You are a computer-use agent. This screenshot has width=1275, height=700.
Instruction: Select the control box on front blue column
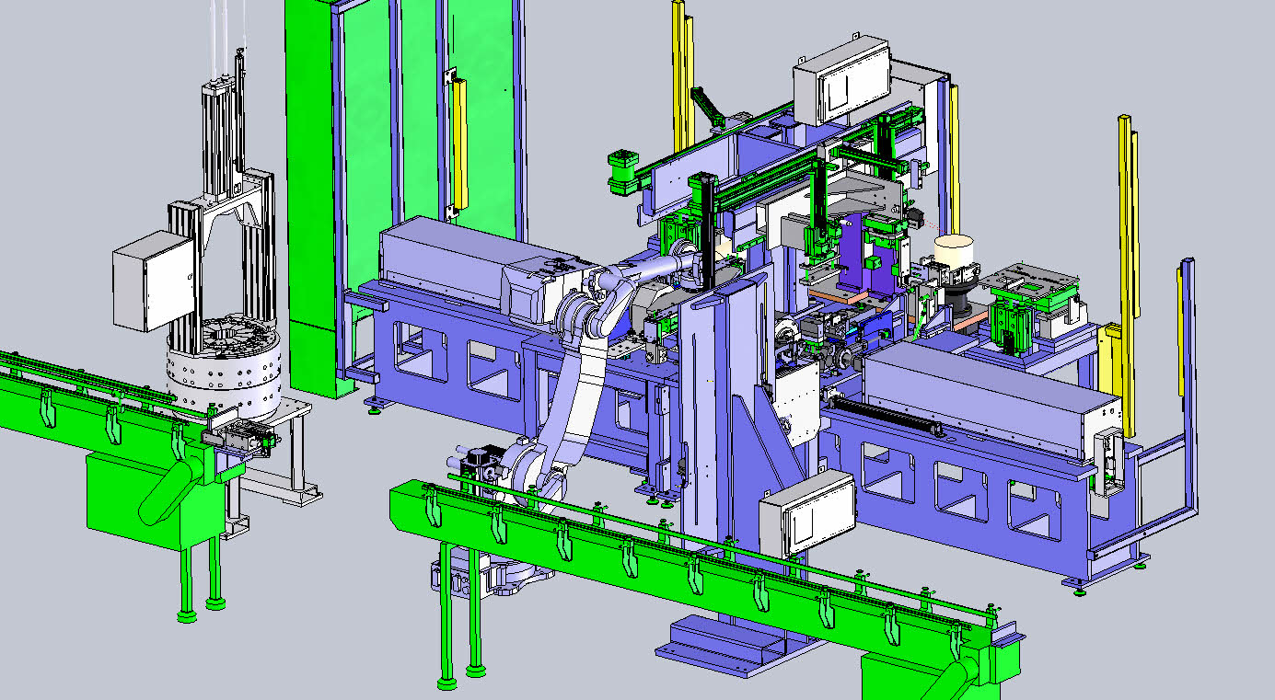click(806, 512)
